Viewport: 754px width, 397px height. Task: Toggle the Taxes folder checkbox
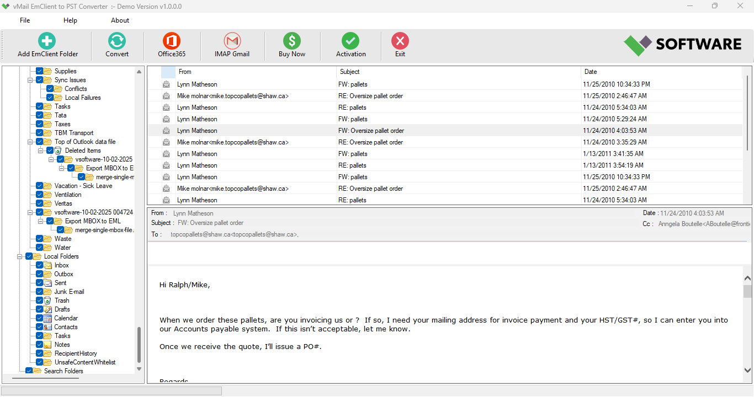click(x=40, y=124)
